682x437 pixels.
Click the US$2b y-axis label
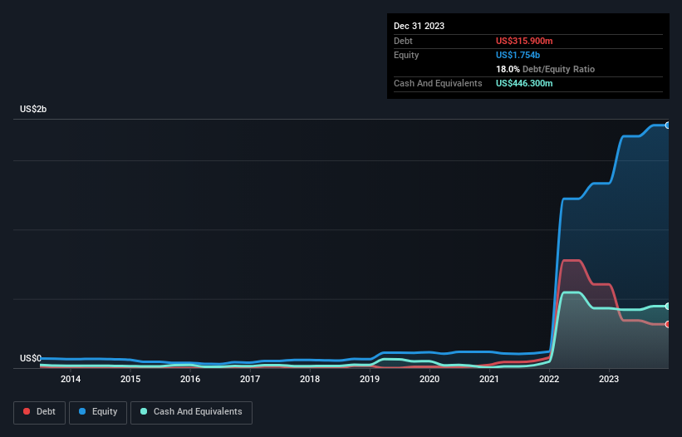[x=33, y=109]
